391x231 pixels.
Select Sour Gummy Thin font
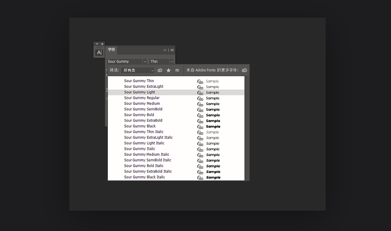pos(176,81)
